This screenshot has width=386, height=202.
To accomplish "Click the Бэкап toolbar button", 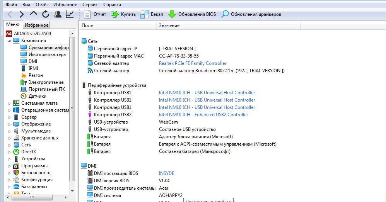I will tap(152, 14).
